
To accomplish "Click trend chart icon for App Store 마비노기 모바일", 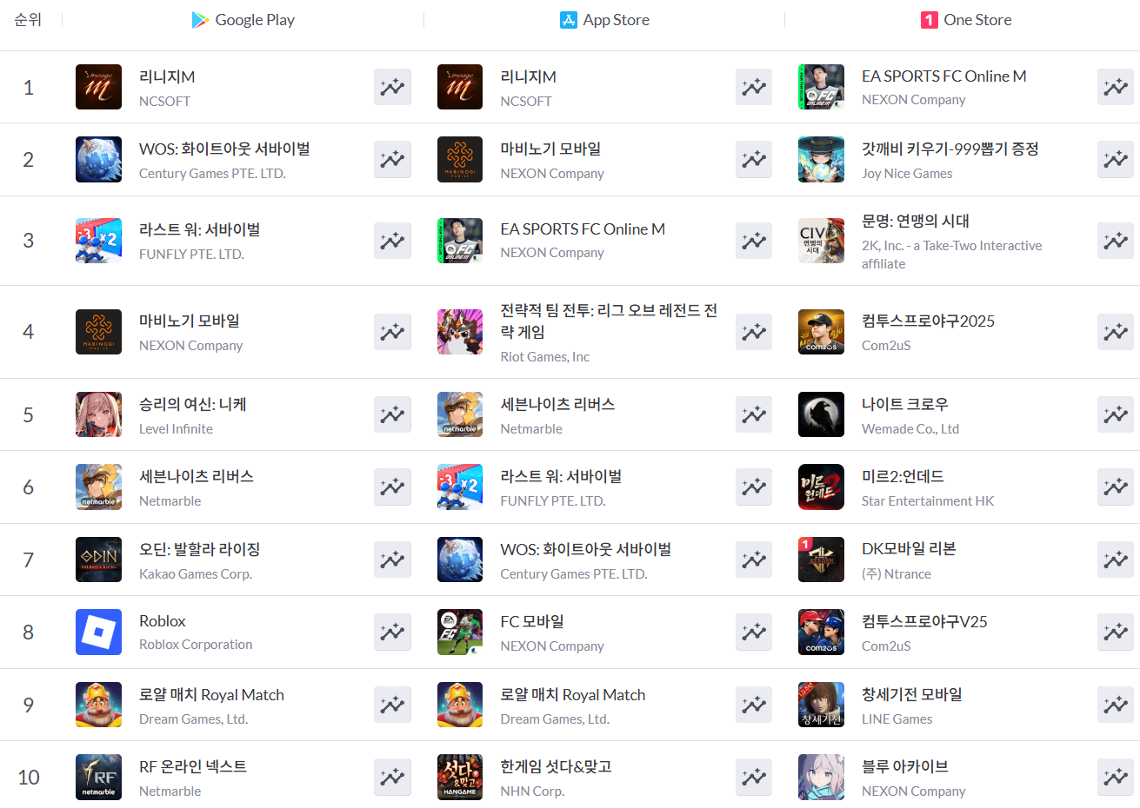I will 754,159.
